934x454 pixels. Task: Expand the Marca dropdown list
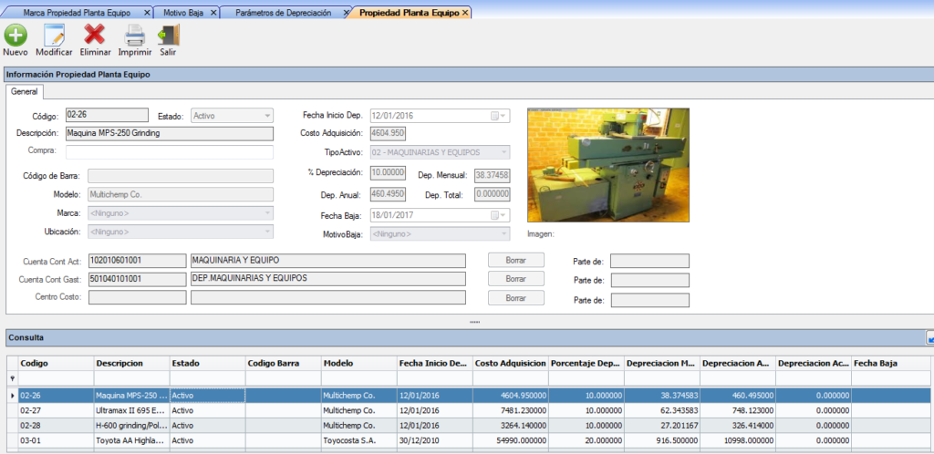click(267, 213)
